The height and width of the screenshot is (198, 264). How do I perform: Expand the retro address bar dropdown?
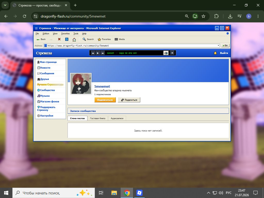pyautogui.click(x=218, y=46)
